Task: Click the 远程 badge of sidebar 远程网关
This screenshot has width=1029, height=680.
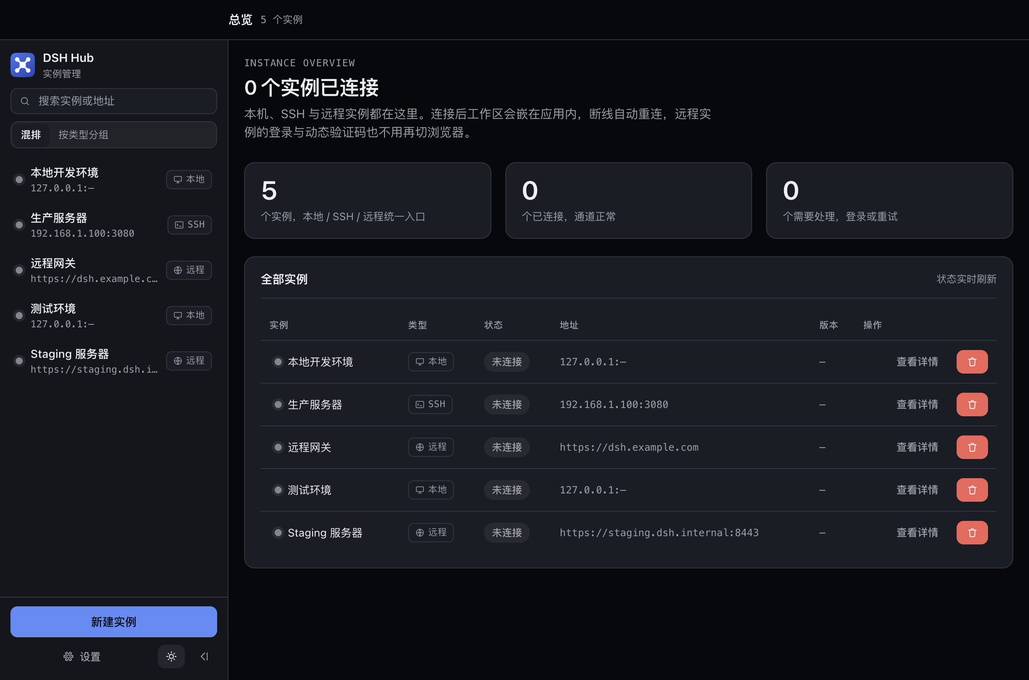Action: (x=189, y=270)
